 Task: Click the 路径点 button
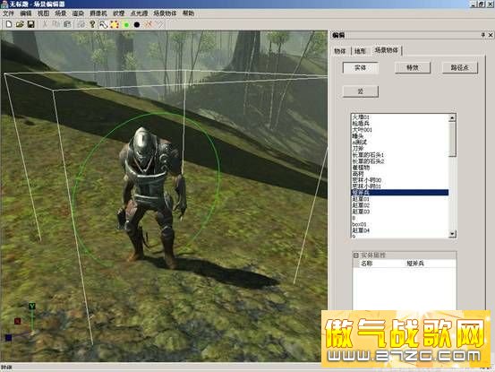coord(460,67)
